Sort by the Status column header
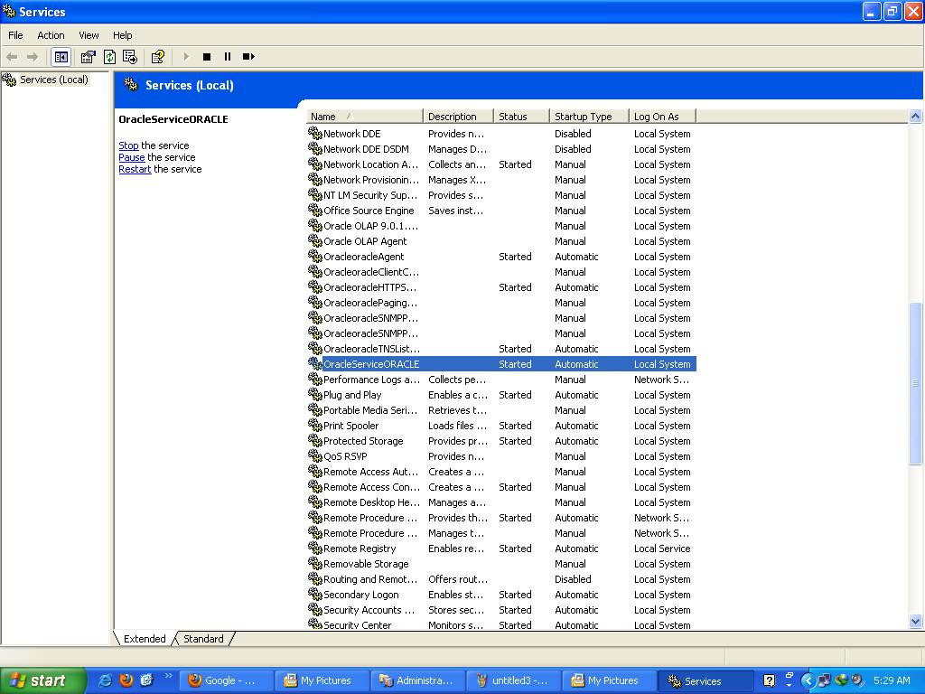Image resolution: width=925 pixels, height=694 pixels. click(x=521, y=117)
